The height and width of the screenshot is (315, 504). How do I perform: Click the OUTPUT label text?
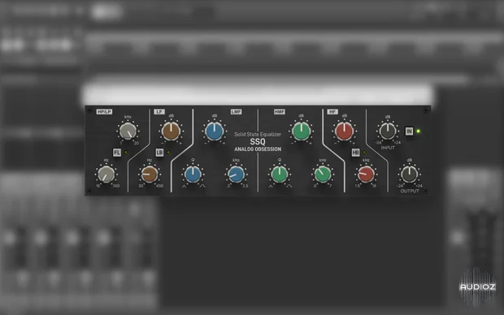(x=410, y=191)
